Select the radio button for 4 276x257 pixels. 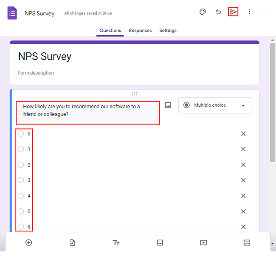(x=21, y=196)
